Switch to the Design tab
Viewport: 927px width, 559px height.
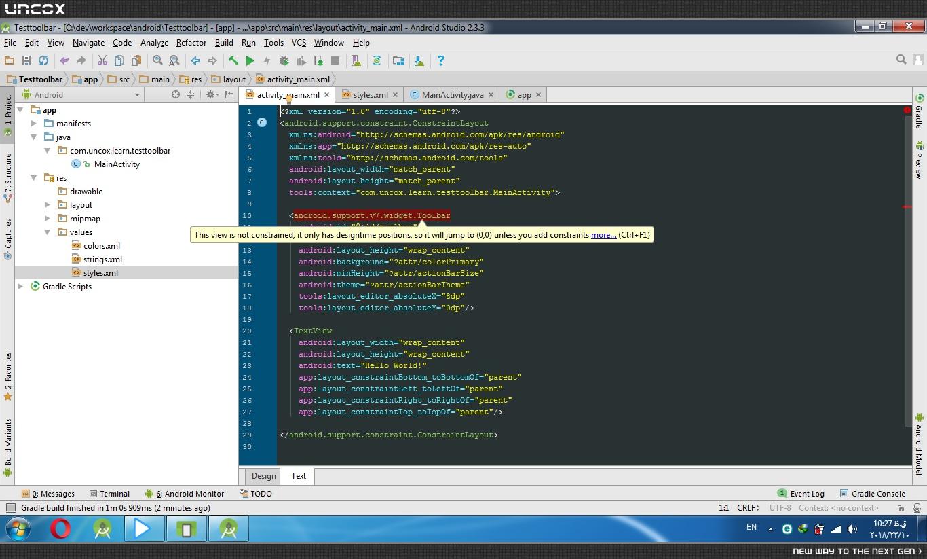[263, 476]
